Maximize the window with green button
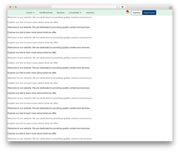The height and width of the screenshot is (152, 180). point(16,7)
